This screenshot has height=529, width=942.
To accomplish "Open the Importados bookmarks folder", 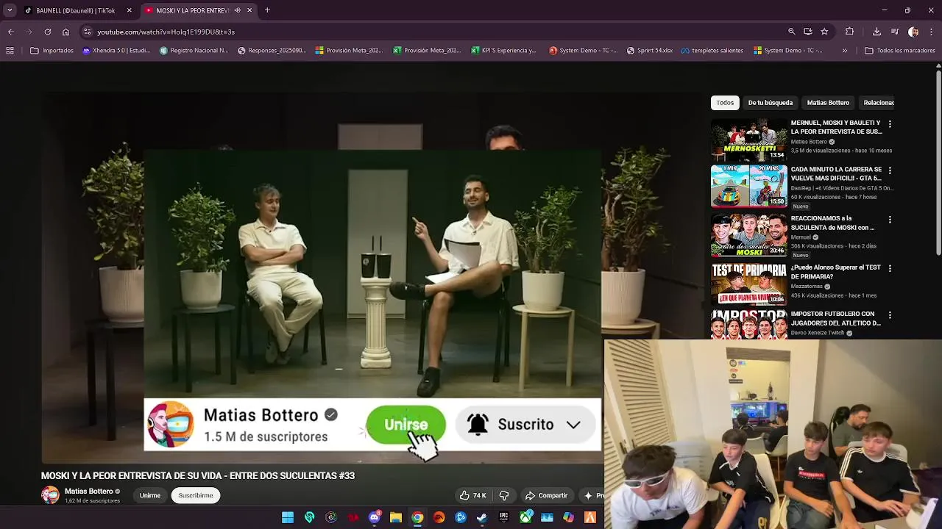I will pyautogui.click(x=52, y=51).
